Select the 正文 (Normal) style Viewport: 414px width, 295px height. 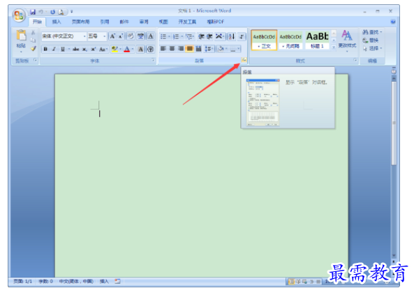(264, 40)
